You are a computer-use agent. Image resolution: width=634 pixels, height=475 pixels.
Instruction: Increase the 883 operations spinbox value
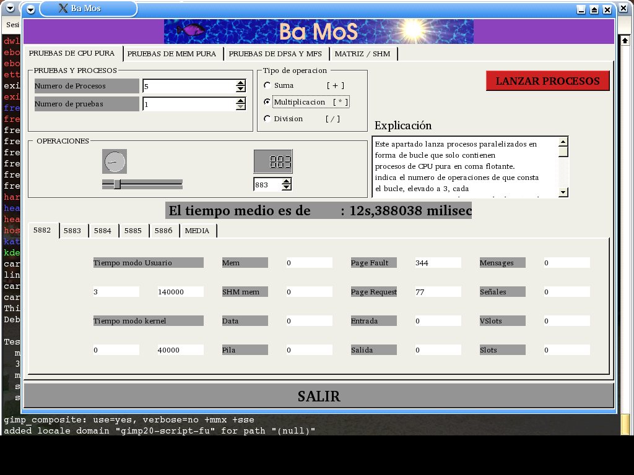[x=286, y=181]
